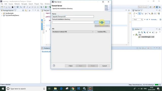Viewport: 162px width, 91px height.
Task: Click the taskbar search box
Action: (26, 89)
